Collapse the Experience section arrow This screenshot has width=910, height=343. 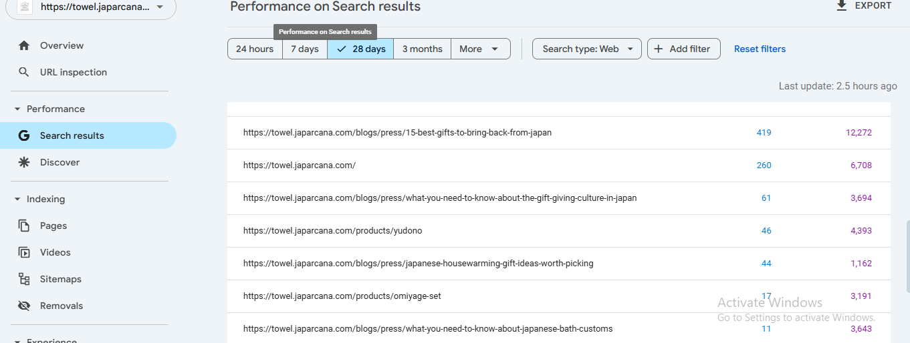click(x=17, y=340)
